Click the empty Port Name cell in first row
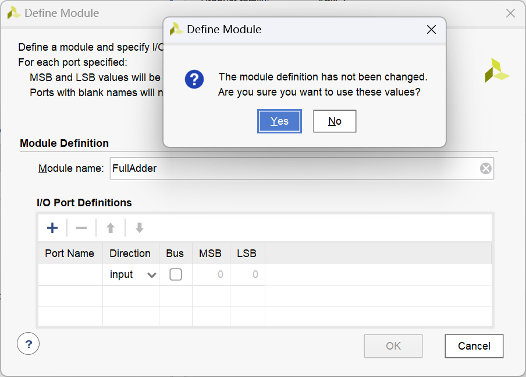The height and width of the screenshot is (377, 526). [x=70, y=274]
